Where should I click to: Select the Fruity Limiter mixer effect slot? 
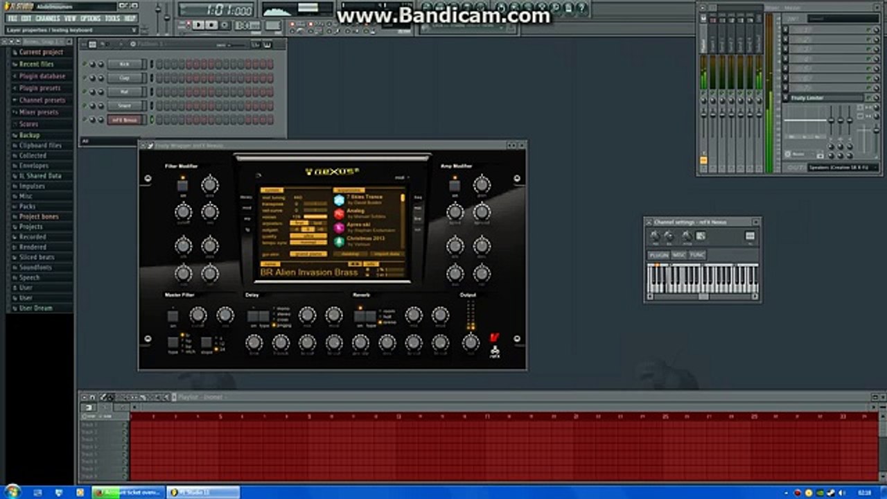[827, 98]
